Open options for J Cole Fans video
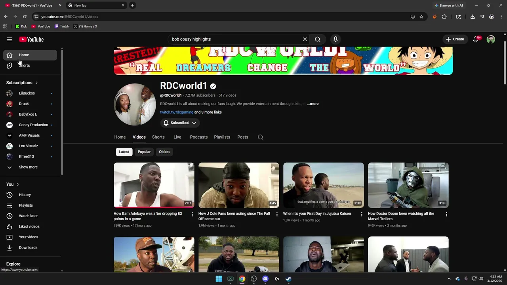The width and height of the screenshot is (507, 285). tap(277, 214)
